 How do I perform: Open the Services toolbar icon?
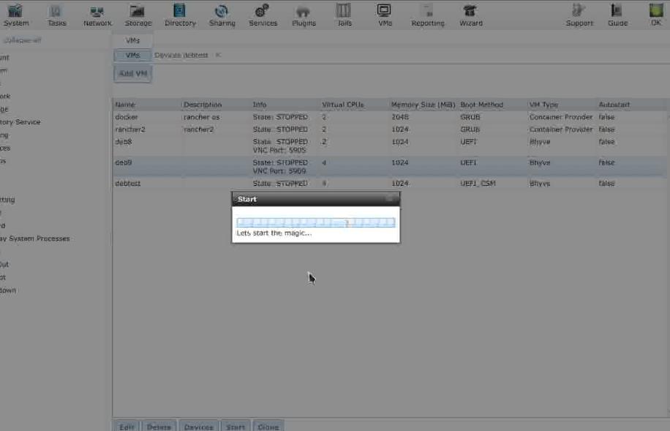coord(263,15)
